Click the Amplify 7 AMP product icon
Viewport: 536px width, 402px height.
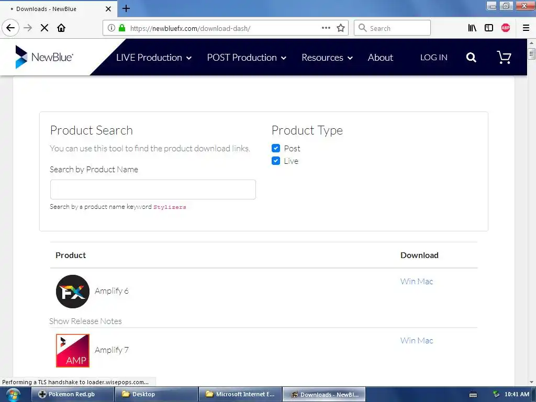[x=72, y=350]
